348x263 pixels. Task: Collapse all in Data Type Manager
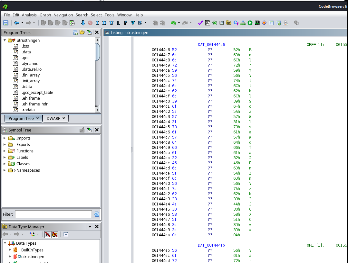[x=66, y=234]
